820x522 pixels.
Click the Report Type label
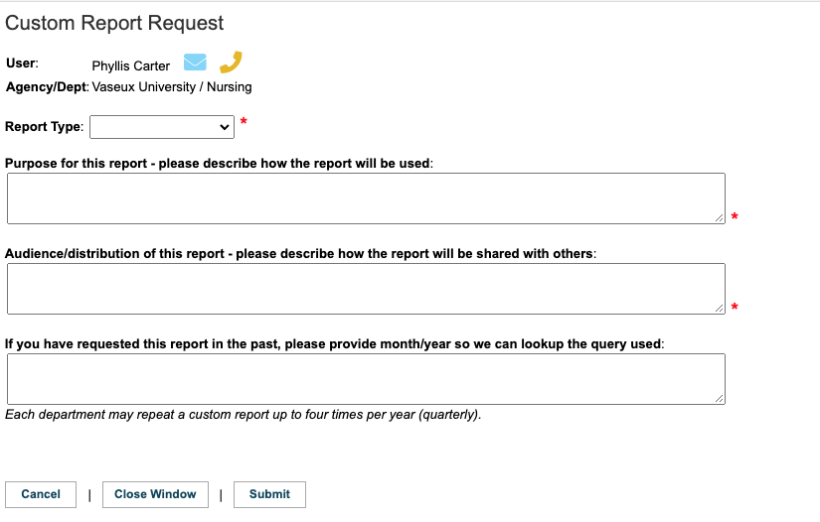44,127
